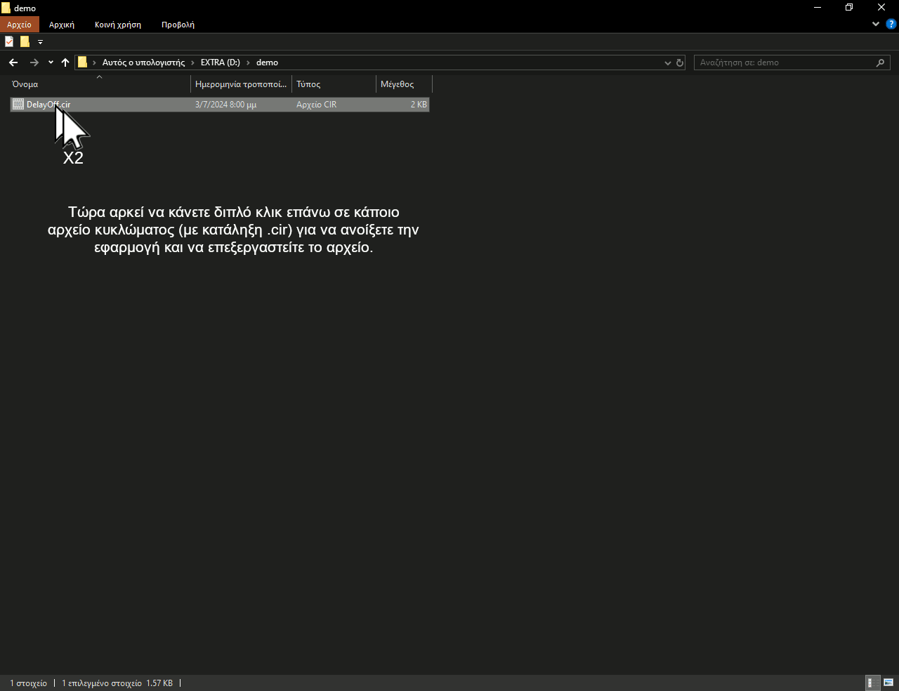
Task: Click the Forward navigation arrow
Action: point(34,62)
